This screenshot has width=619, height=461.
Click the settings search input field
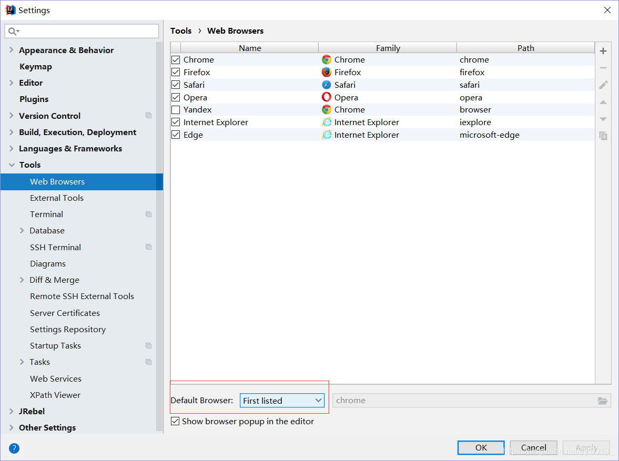[x=82, y=31]
